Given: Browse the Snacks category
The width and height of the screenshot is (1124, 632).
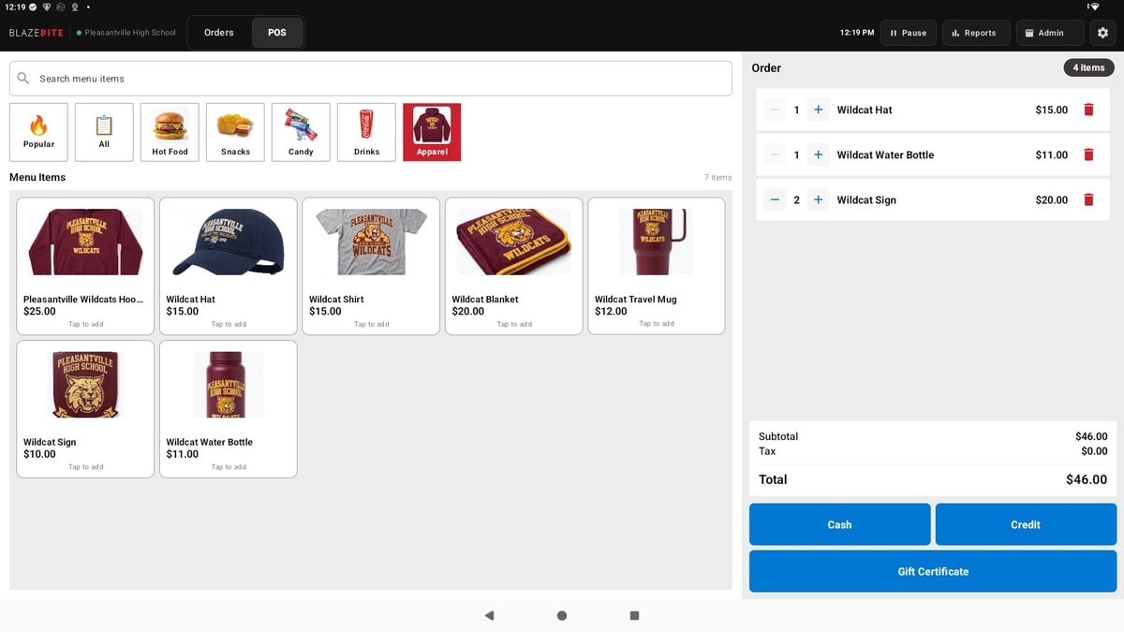Looking at the screenshot, I should [x=235, y=132].
